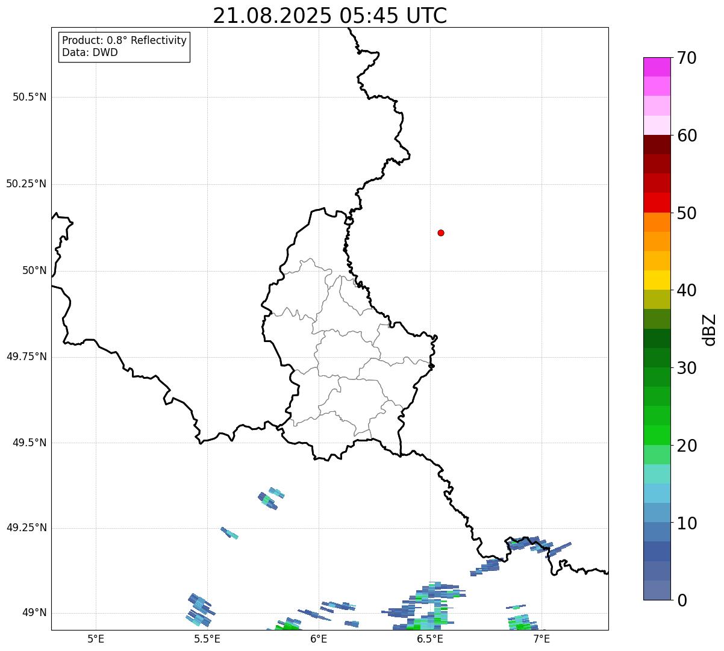This screenshot has width=724, height=651.
Task: Click the title '21.08.2025 05:45 UTC'
Action: (x=330, y=16)
